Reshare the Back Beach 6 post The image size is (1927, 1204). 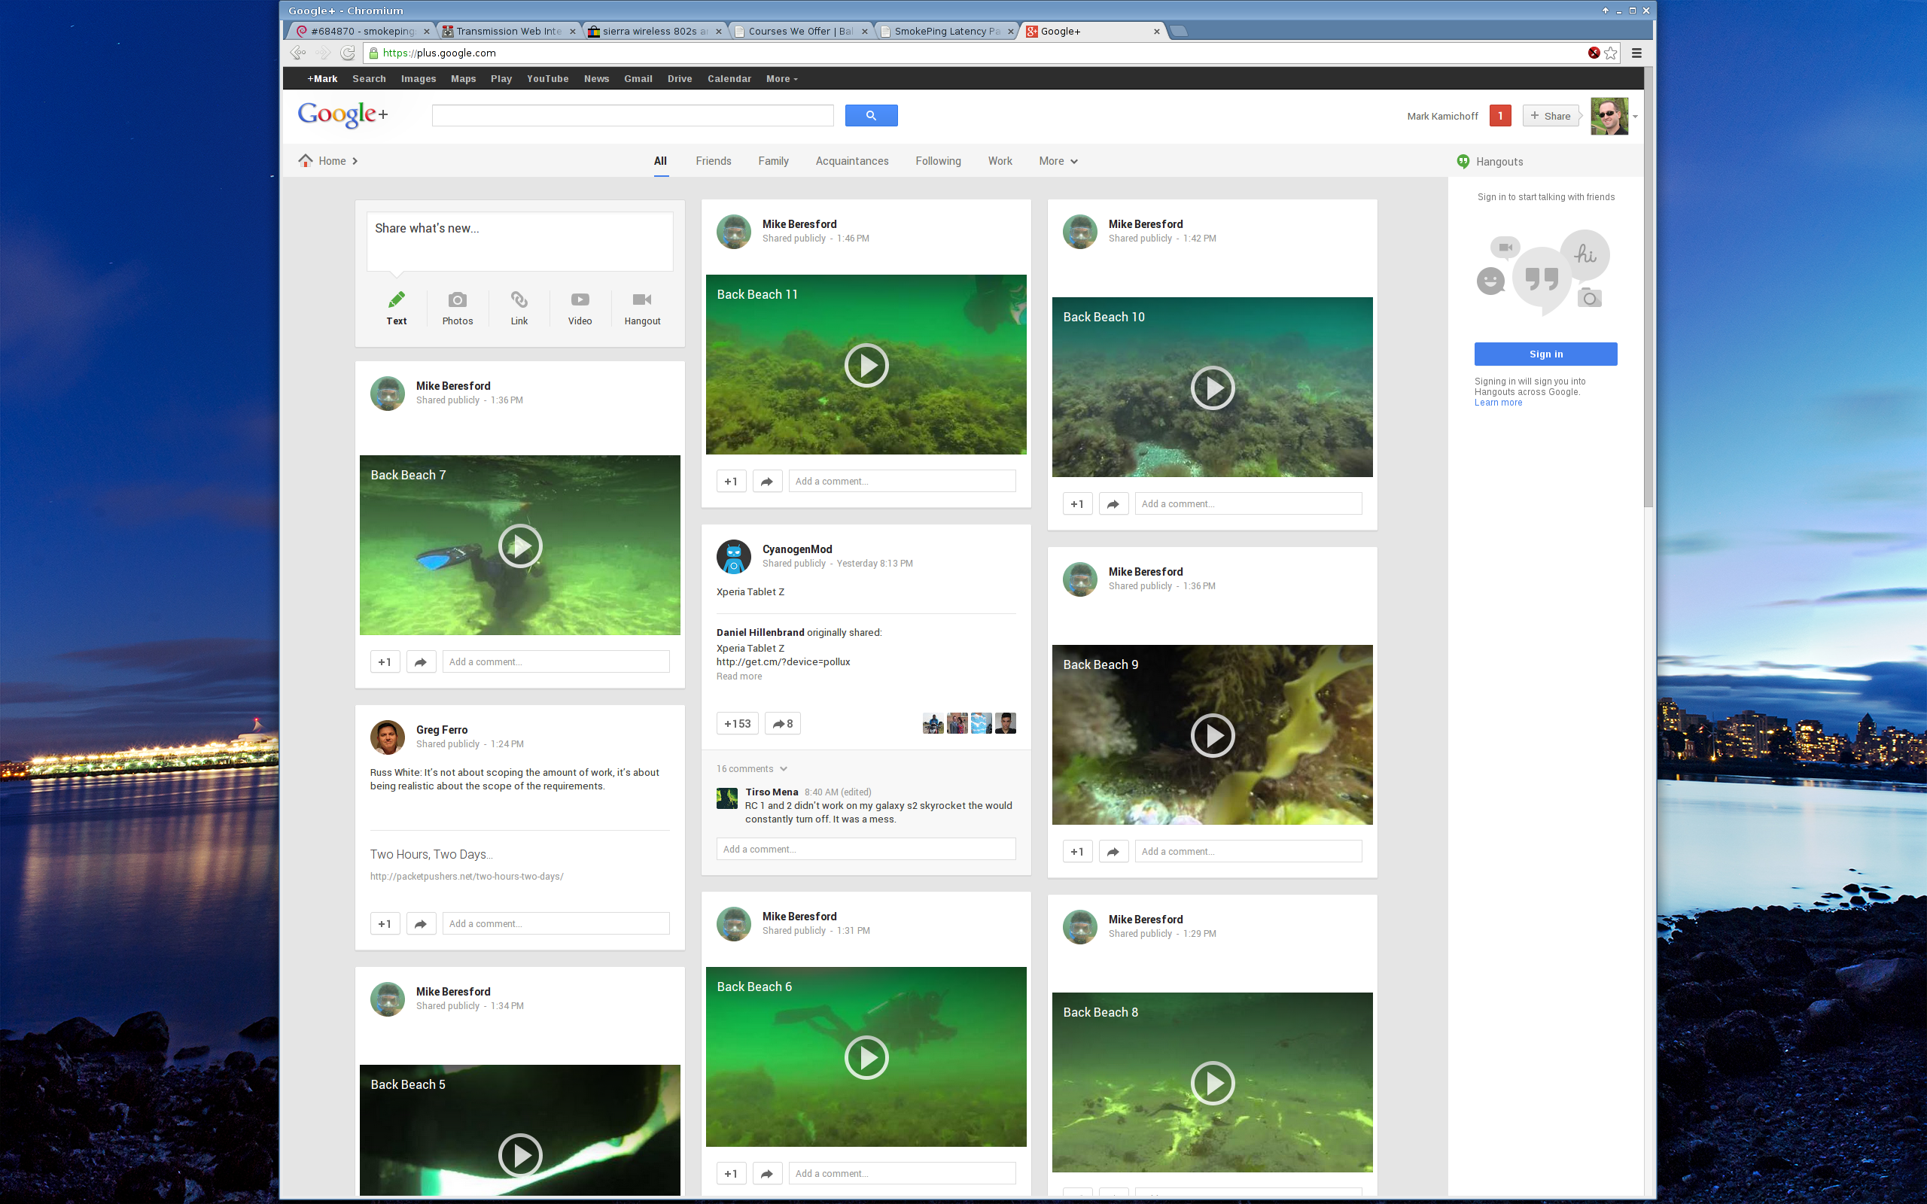(x=767, y=1173)
